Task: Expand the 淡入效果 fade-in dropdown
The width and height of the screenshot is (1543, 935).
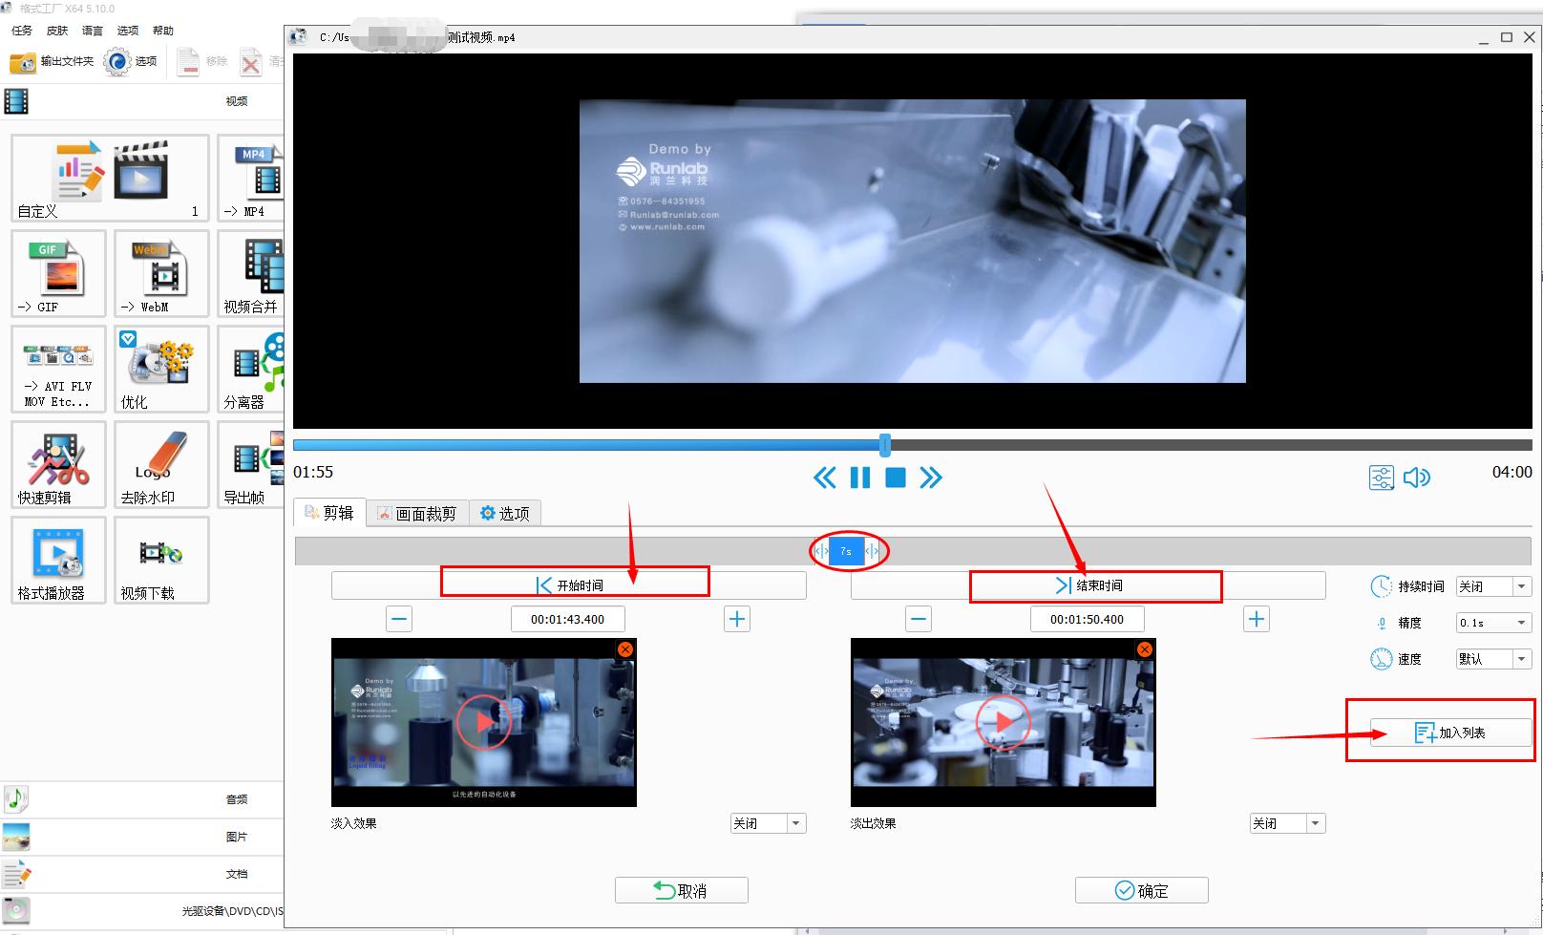Action: 795,823
